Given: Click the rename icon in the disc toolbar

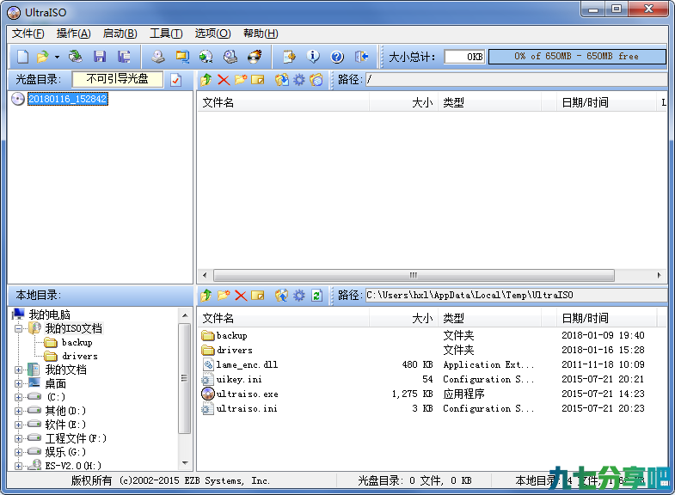Looking at the screenshot, I should [257, 80].
